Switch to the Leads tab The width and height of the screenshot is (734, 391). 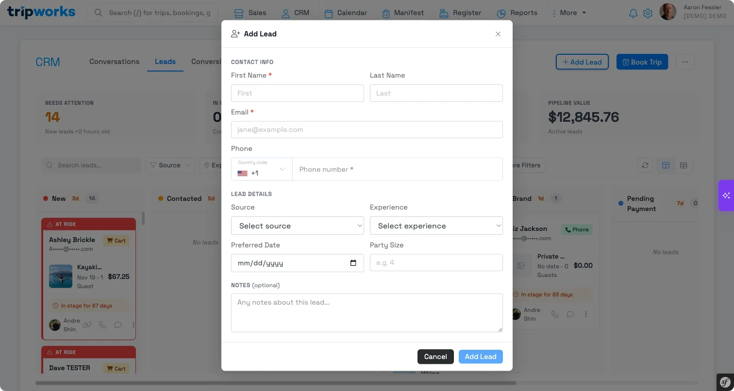point(165,62)
